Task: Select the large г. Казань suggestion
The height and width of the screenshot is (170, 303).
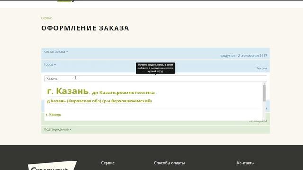Action: [x=68, y=91]
